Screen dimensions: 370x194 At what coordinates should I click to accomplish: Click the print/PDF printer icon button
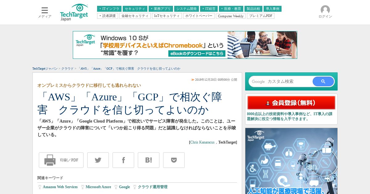point(61,160)
